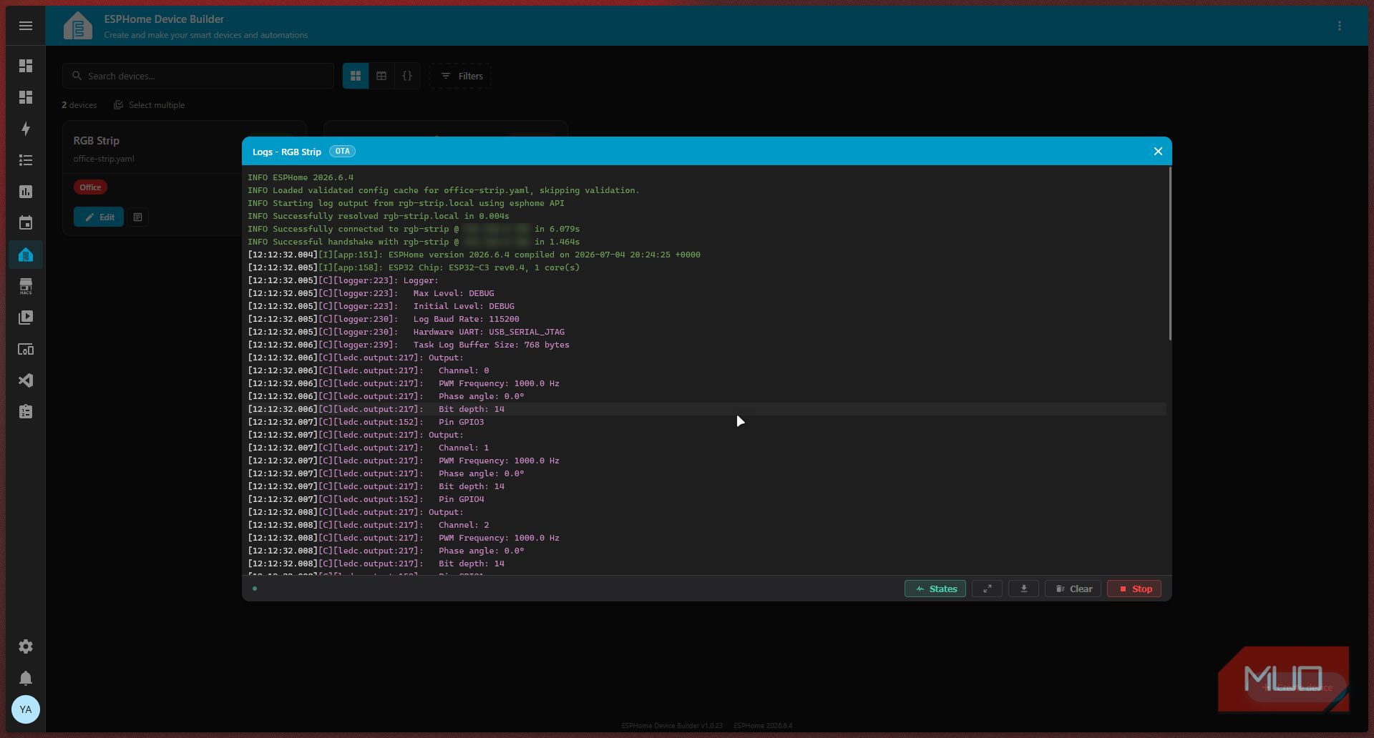The image size is (1374, 738).
Task: Expand logs dialog to fullscreen
Action: coord(987,589)
